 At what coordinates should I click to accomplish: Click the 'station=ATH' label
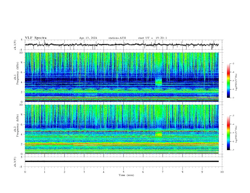tap(117, 38)
